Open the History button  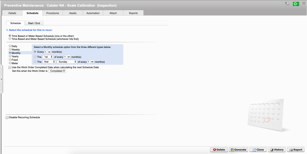[277, 150]
